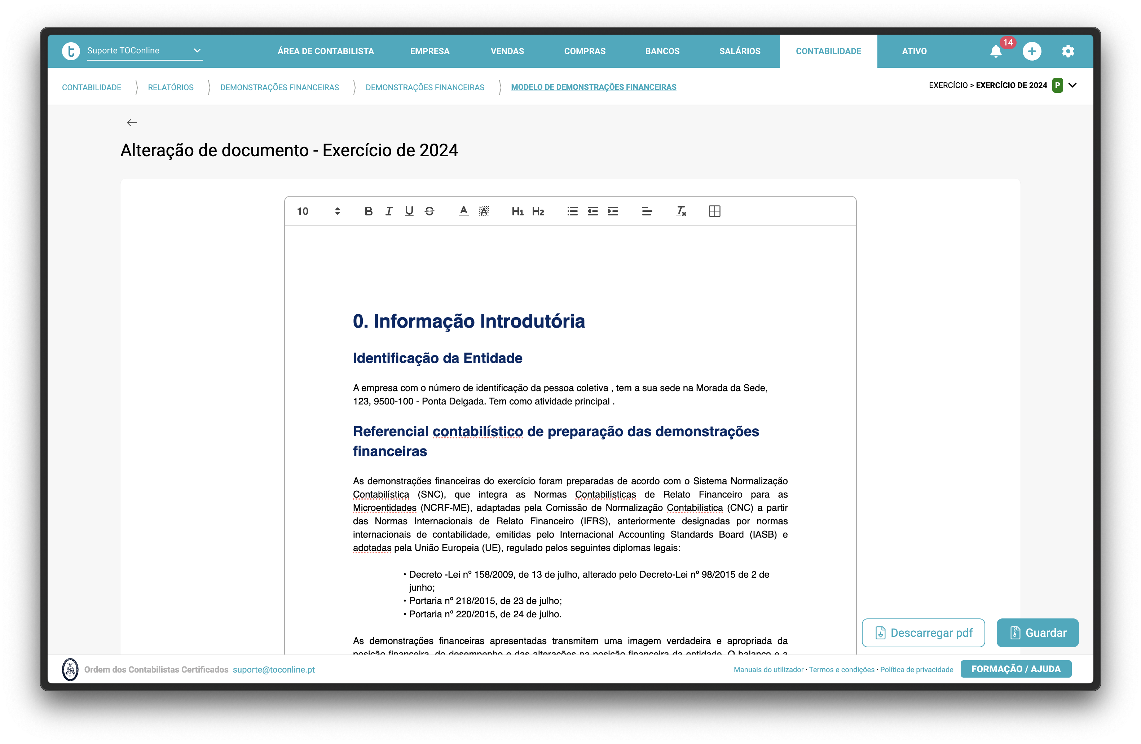
Task: Toggle bold formatting in editor toolbar
Action: click(368, 211)
